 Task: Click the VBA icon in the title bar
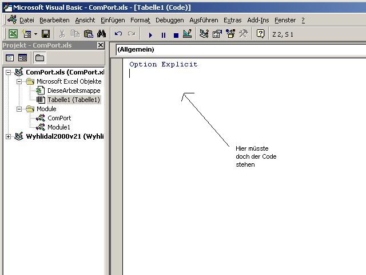coord(7,7)
